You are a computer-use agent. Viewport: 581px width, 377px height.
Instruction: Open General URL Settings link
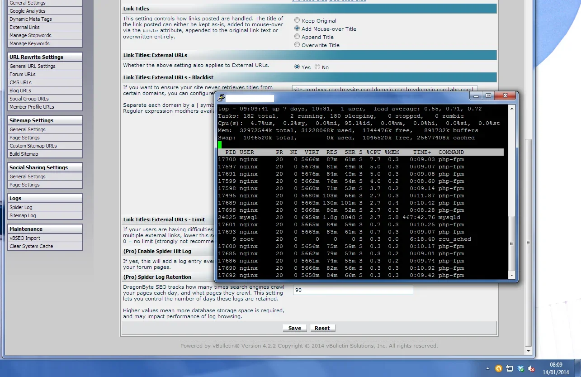click(45, 66)
